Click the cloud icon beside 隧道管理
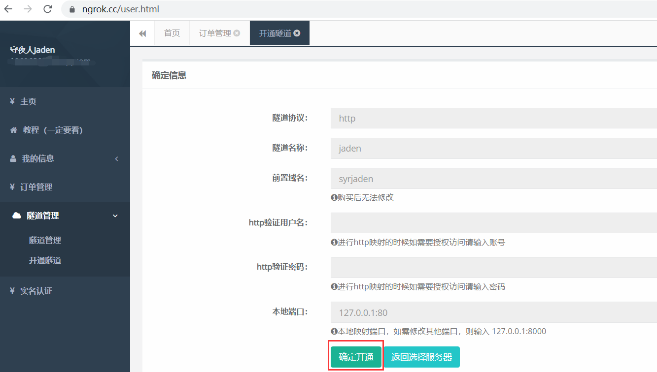 point(17,216)
